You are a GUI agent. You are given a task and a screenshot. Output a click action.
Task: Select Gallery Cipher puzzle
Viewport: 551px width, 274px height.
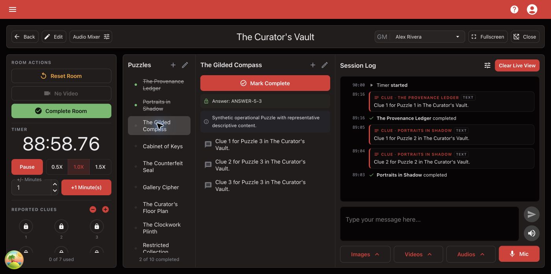click(159, 187)
